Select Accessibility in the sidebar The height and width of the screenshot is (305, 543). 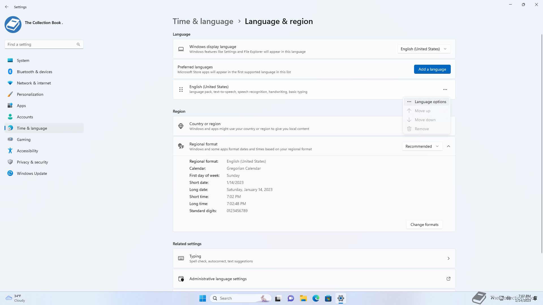pos(27,151)
